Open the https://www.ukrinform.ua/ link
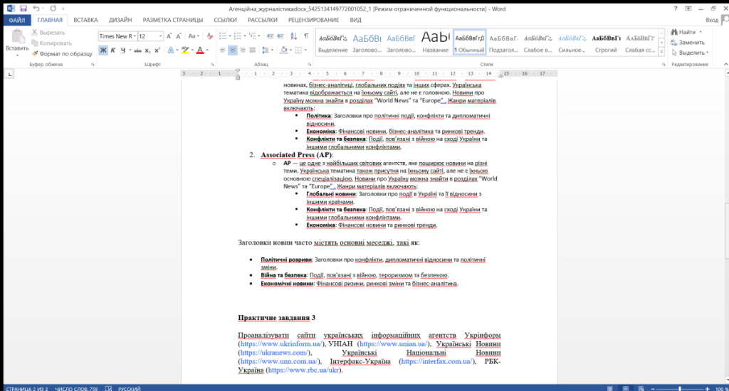Viewport: 729px width, 391px height. 280,344
